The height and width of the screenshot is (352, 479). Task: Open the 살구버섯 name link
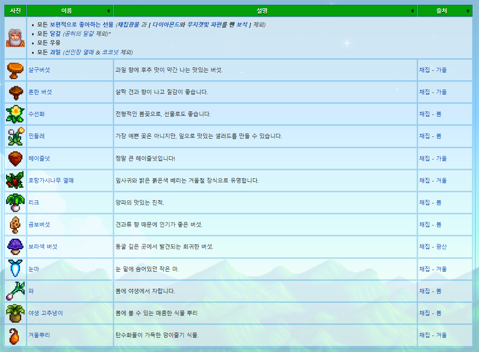pyautogui.click(x=39, y=70)
